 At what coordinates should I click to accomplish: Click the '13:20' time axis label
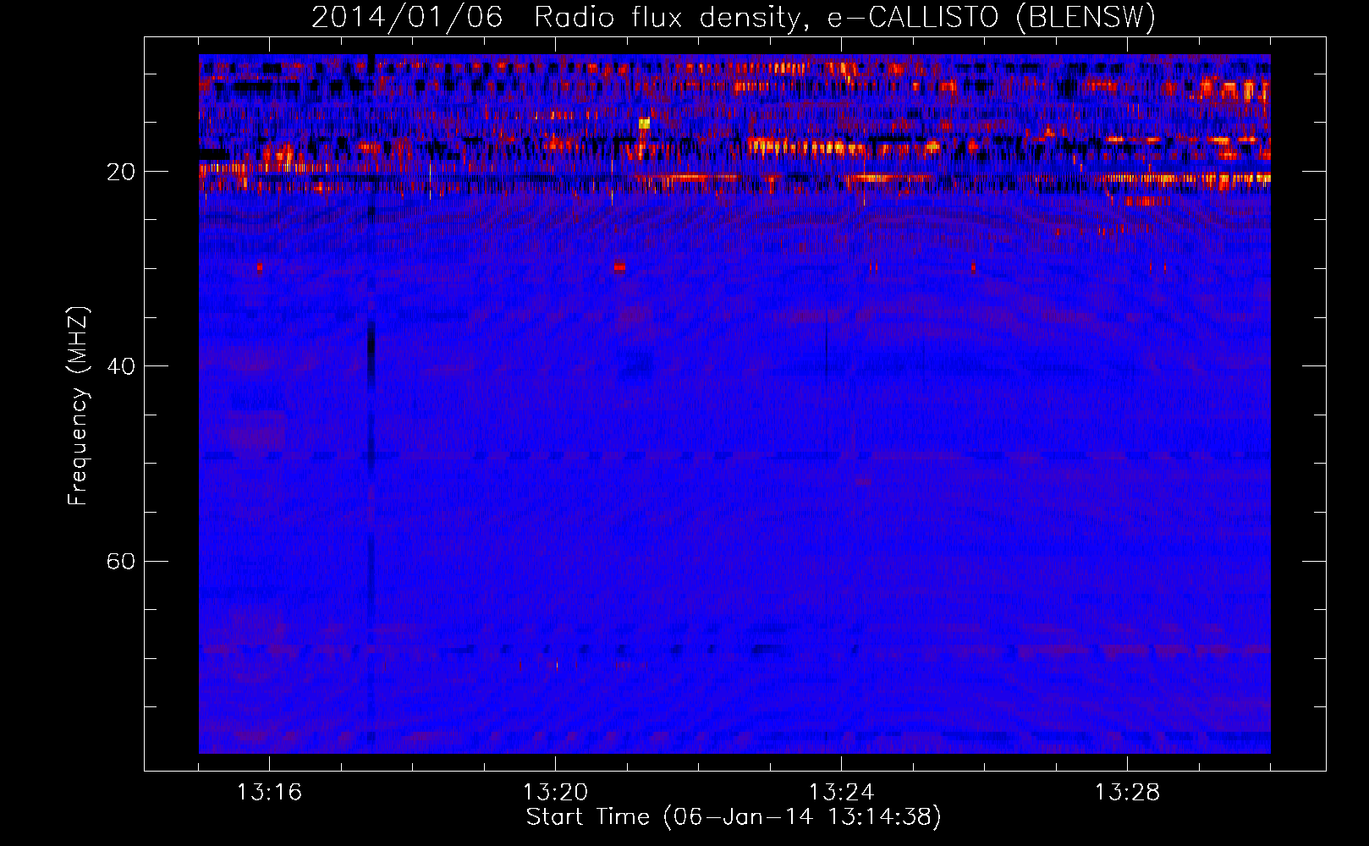click(555, 793)
